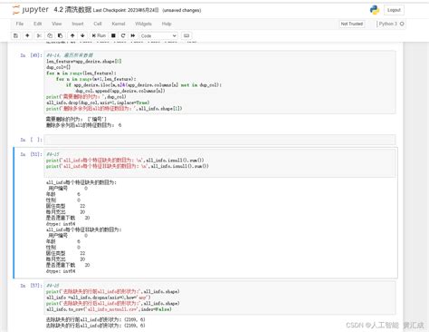Click the empty code cell input
The width and height of the screenshot is (429, 332).
(220, 140)
